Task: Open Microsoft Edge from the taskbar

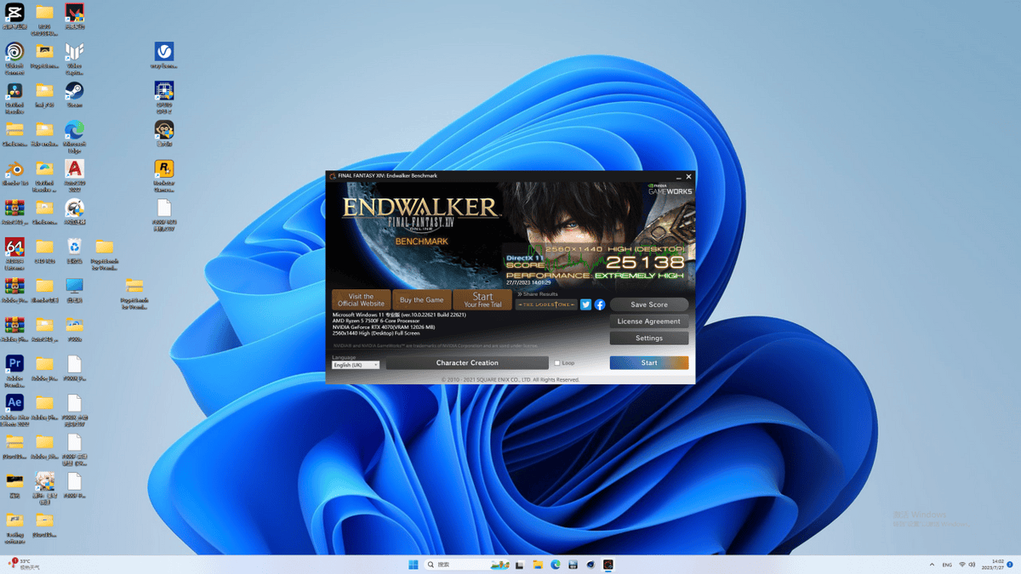Action: click(556, 565)
